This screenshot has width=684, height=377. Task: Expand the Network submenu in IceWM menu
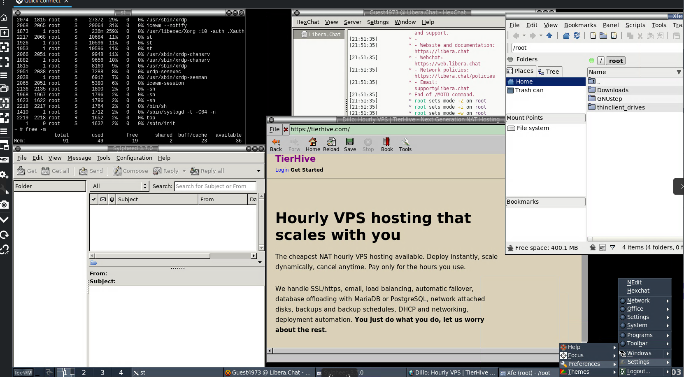pyautogui.click(x=644, y=300)
